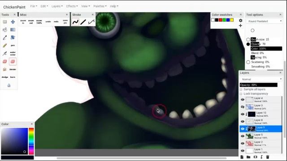The height and width of the screenshot is (161, 287).
Task: Select the pen tool
Action: [13, 46]
